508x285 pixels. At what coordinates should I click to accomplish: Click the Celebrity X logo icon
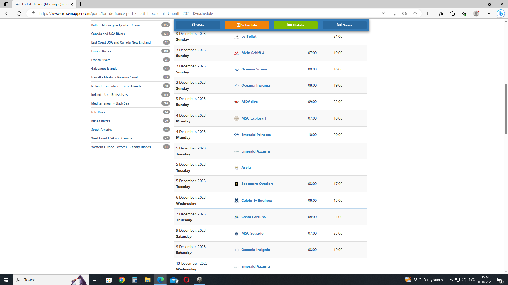[237, 201]
